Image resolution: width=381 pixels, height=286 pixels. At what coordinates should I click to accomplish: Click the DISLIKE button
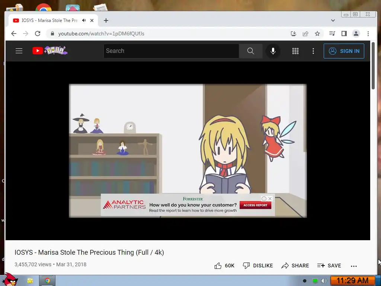258,266
